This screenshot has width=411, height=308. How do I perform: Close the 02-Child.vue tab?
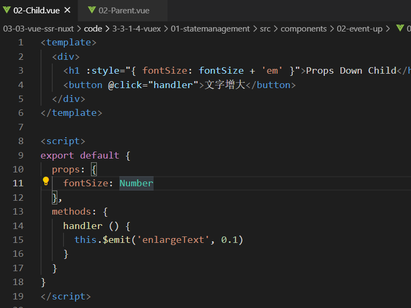(67, 10)
